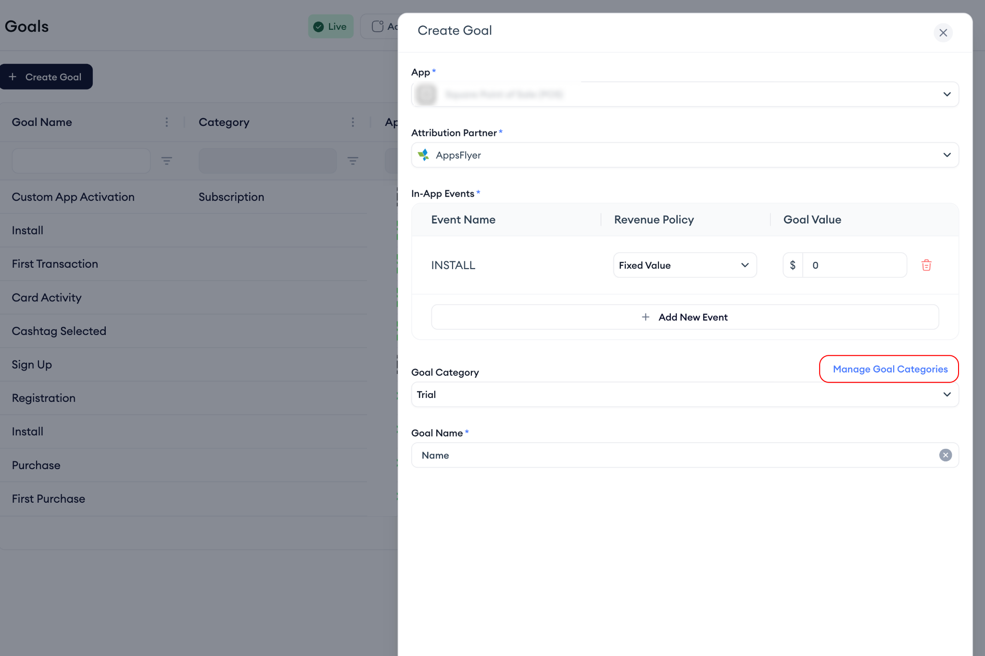Clear the Goal Name field with the X icon
The image size is (985, 656).
[945, 455]
